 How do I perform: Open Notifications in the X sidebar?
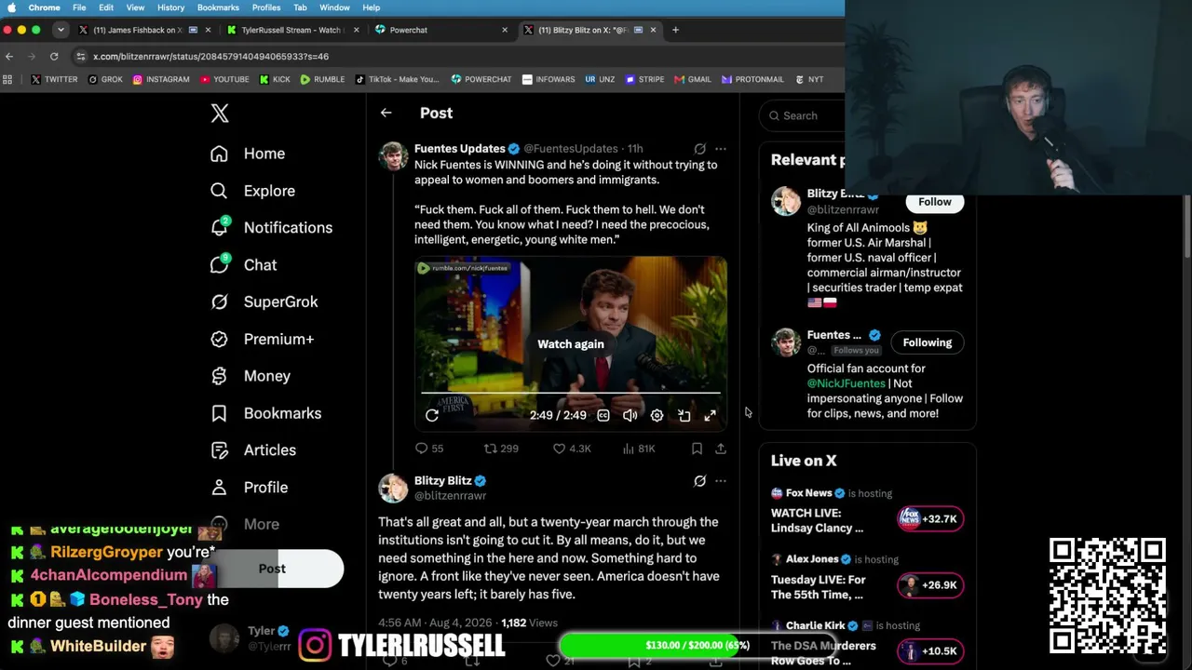tap(271, 227)
